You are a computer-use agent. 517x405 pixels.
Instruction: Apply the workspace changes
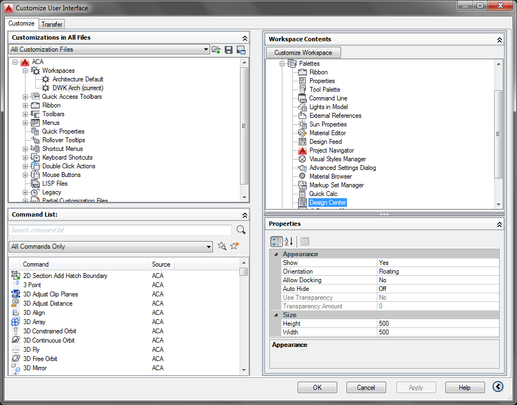(415, 387)
